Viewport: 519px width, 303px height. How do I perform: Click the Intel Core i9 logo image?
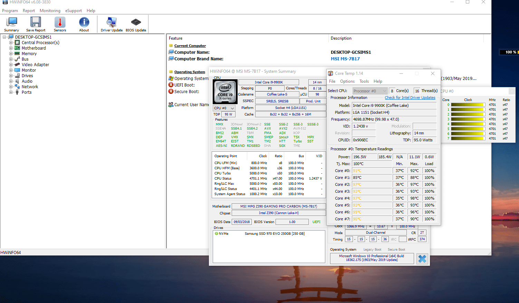click(225, 92)
